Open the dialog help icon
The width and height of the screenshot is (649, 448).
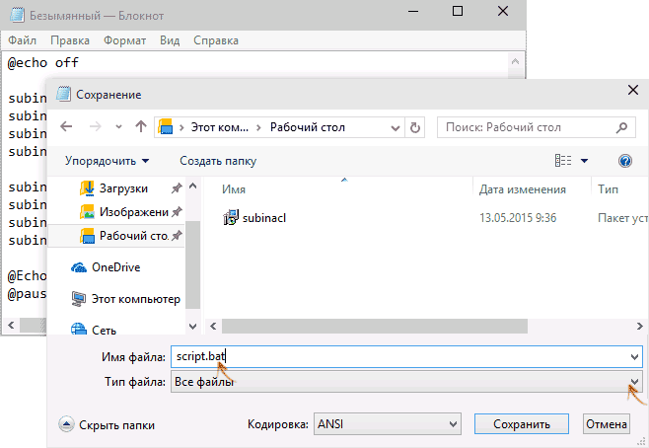click(625, 161)
